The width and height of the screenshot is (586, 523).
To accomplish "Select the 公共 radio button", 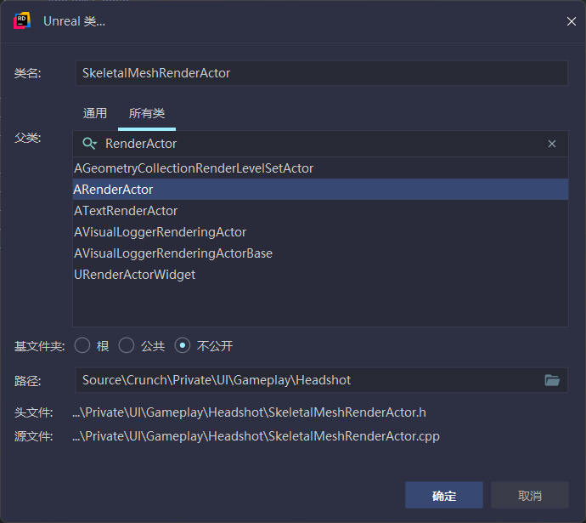I will pyautogui.click(x=127, y=345).
